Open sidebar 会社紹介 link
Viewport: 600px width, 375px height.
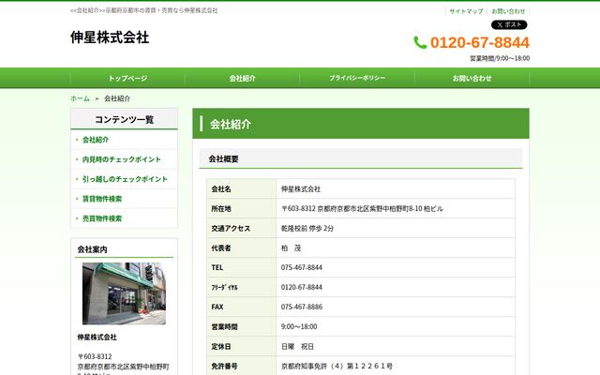click(96, 140)
